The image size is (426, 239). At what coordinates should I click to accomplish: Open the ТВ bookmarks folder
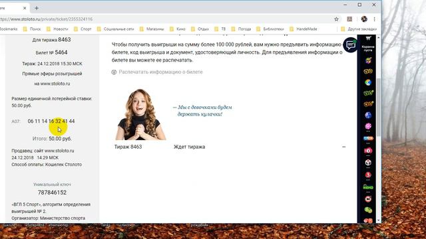[220, 29]
